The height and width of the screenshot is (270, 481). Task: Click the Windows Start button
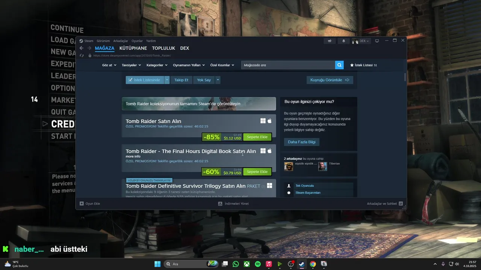pyautogui.click(x=157, y=264)
